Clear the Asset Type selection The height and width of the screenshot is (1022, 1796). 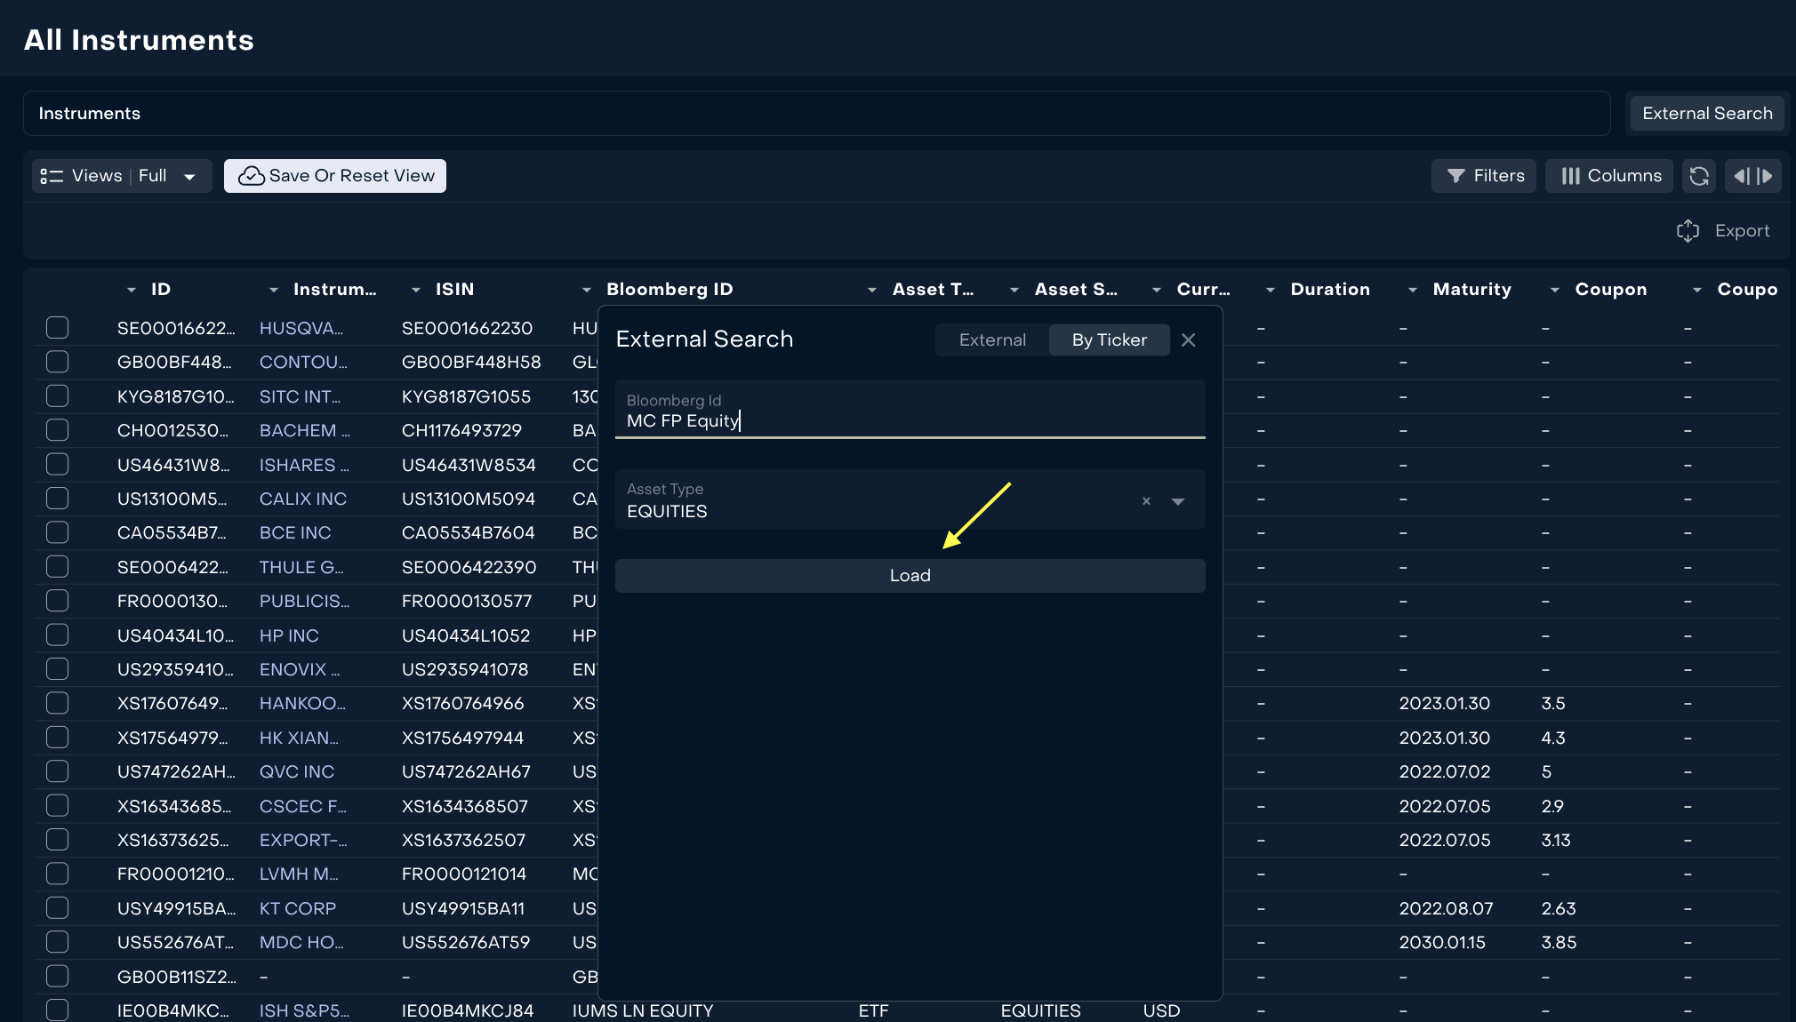[x=1146, y=501]
